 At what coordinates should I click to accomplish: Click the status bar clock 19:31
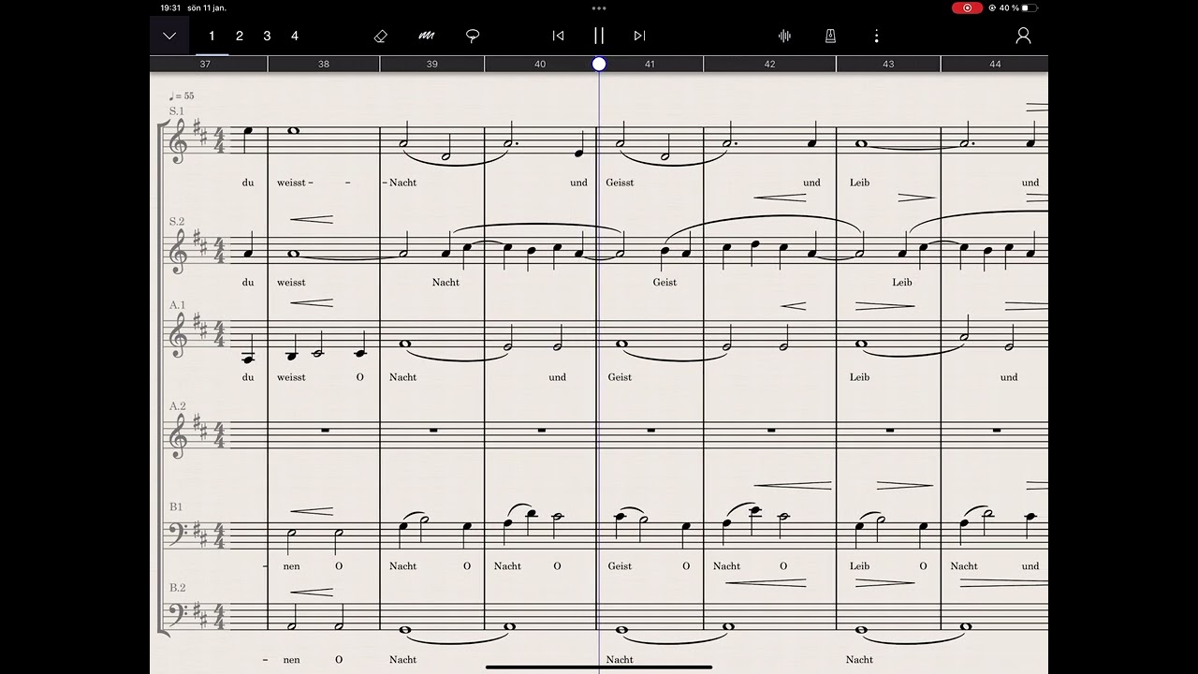pyautogui.click(x=170, y=7)
